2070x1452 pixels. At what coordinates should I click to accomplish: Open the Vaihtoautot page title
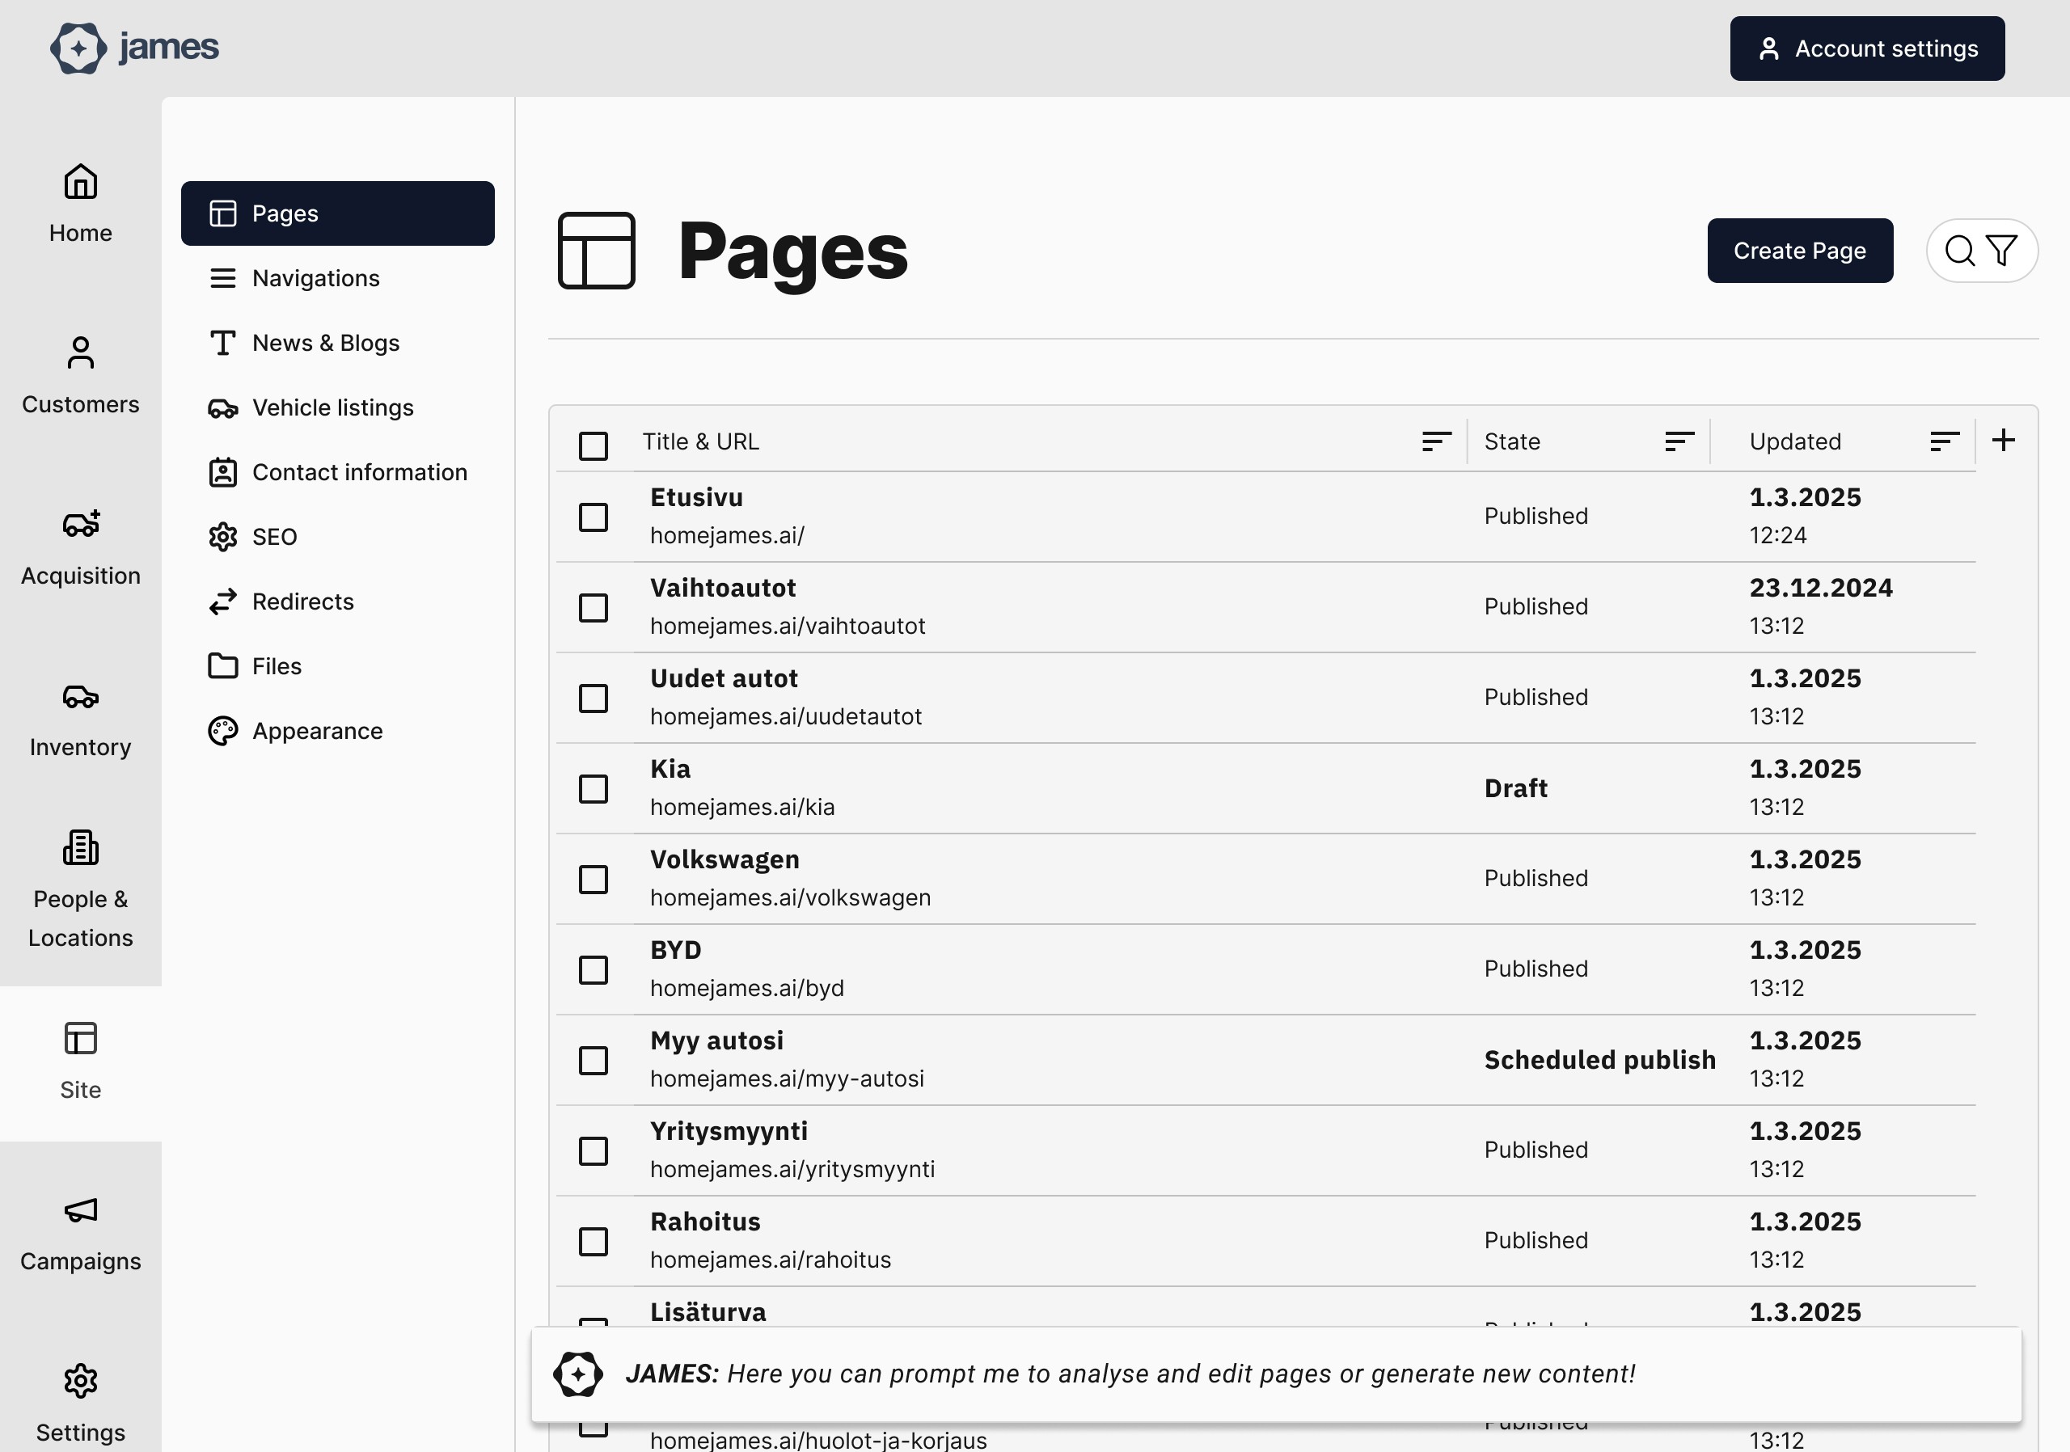722,589
